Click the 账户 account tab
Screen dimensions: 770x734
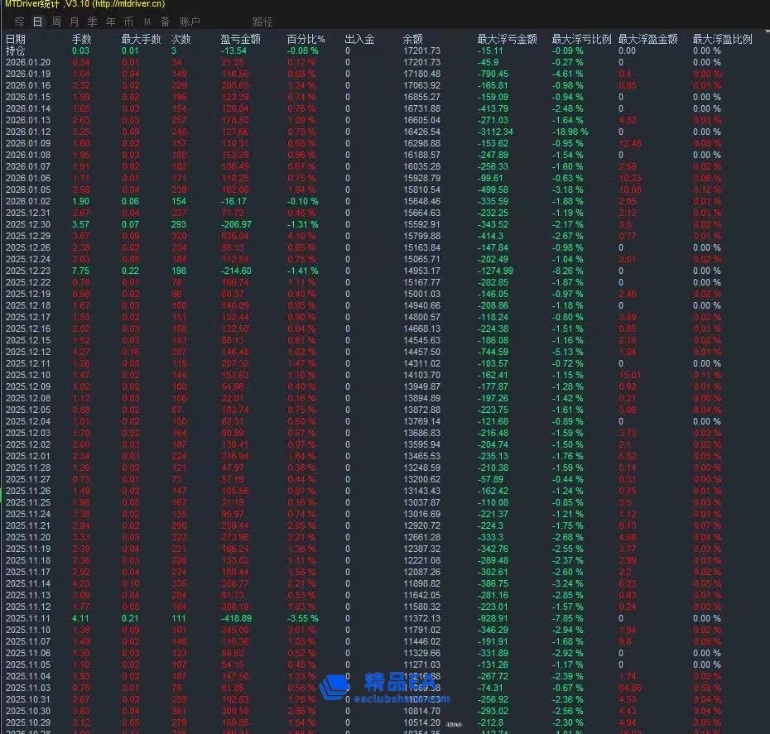pos(190,22)
